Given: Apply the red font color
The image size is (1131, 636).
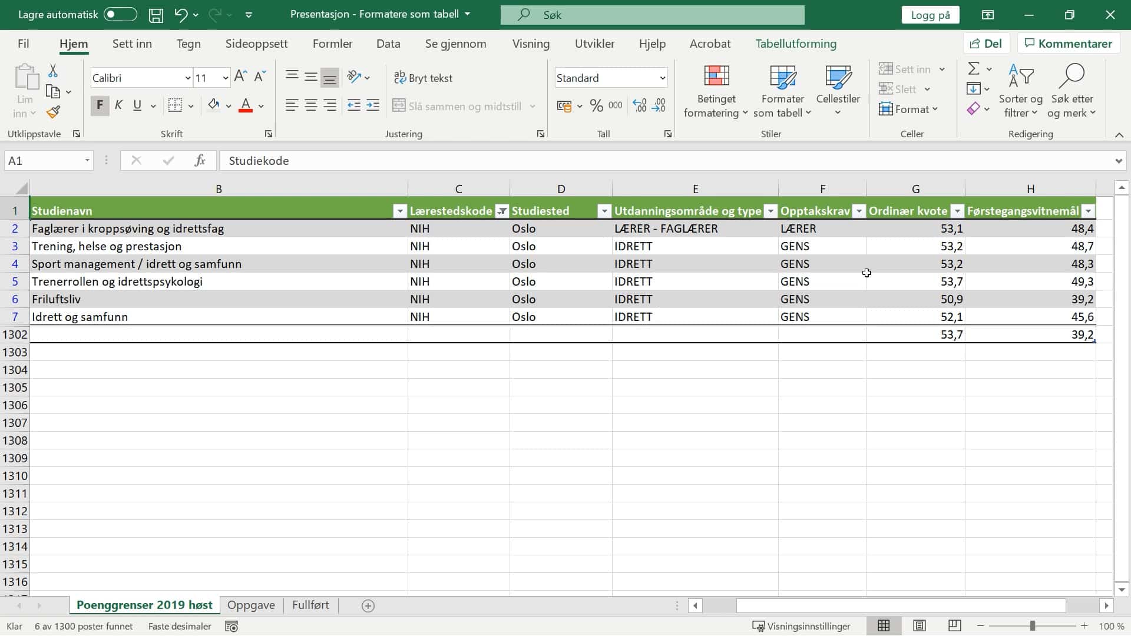Looking at the screenshot, I should tap(246, 105).
